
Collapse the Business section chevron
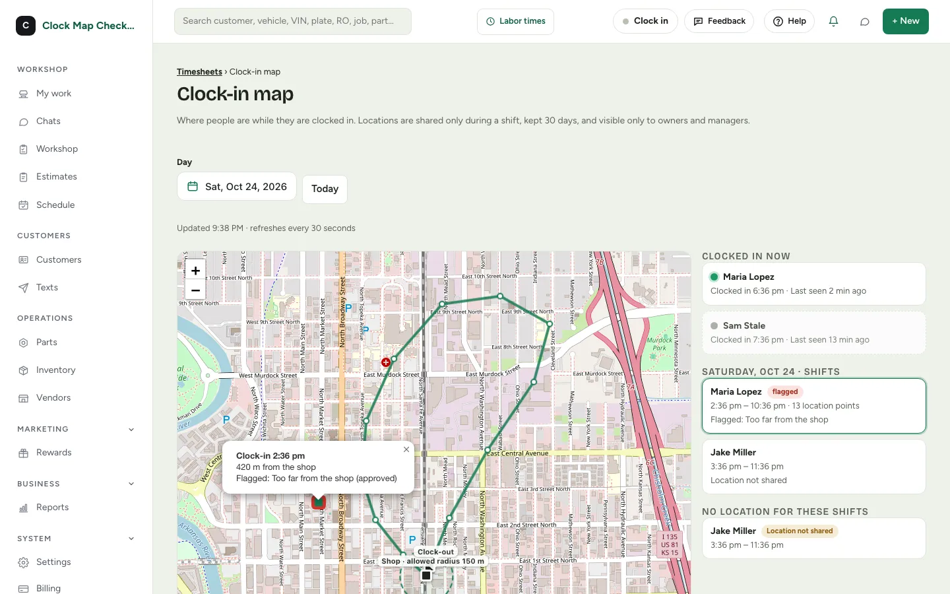click(x=131, y=484)
